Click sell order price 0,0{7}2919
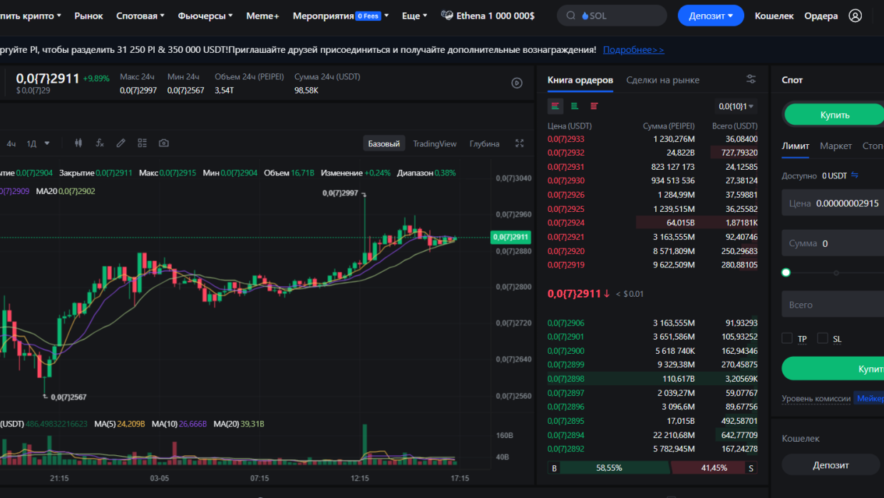Screen dimensions: 884x498 [x=566, y=265]
